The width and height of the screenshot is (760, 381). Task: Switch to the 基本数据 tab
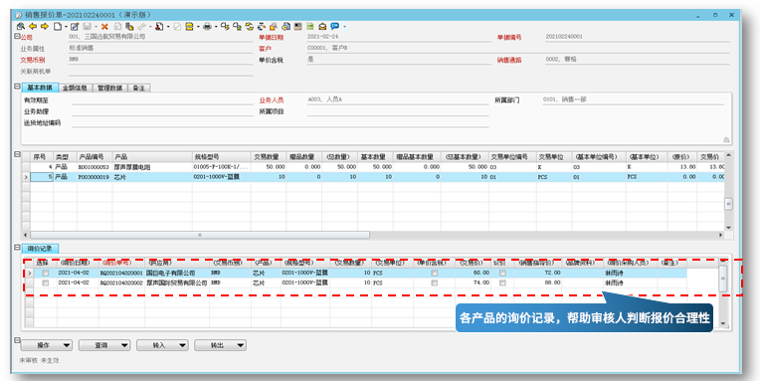coord(40,88)
